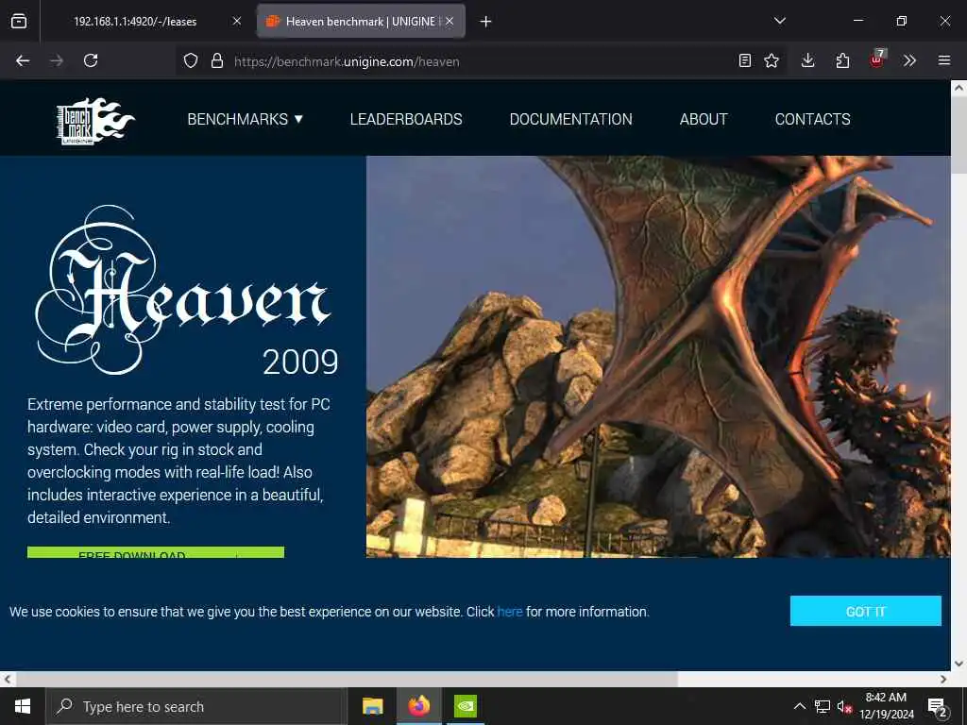Click the Firefox View icon
Screen dimensions: 967x725
click(19, 21)
